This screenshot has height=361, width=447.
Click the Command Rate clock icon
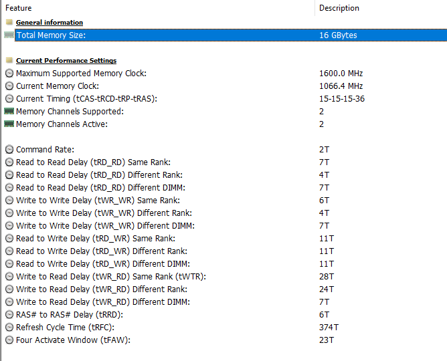click(9, 149)
